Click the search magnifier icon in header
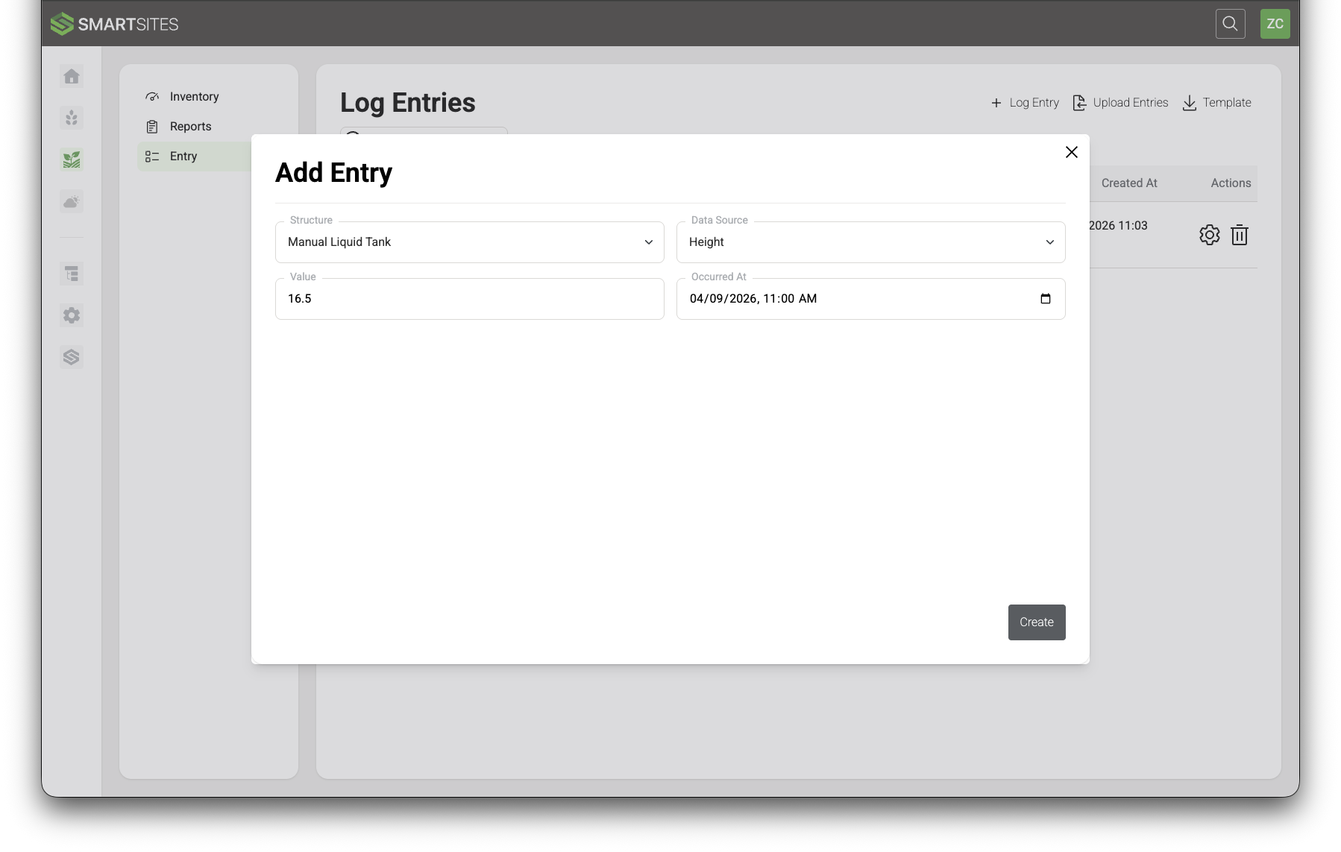Image resolution: width=1341 pixels, height=852 pixels. (1230, 24)
